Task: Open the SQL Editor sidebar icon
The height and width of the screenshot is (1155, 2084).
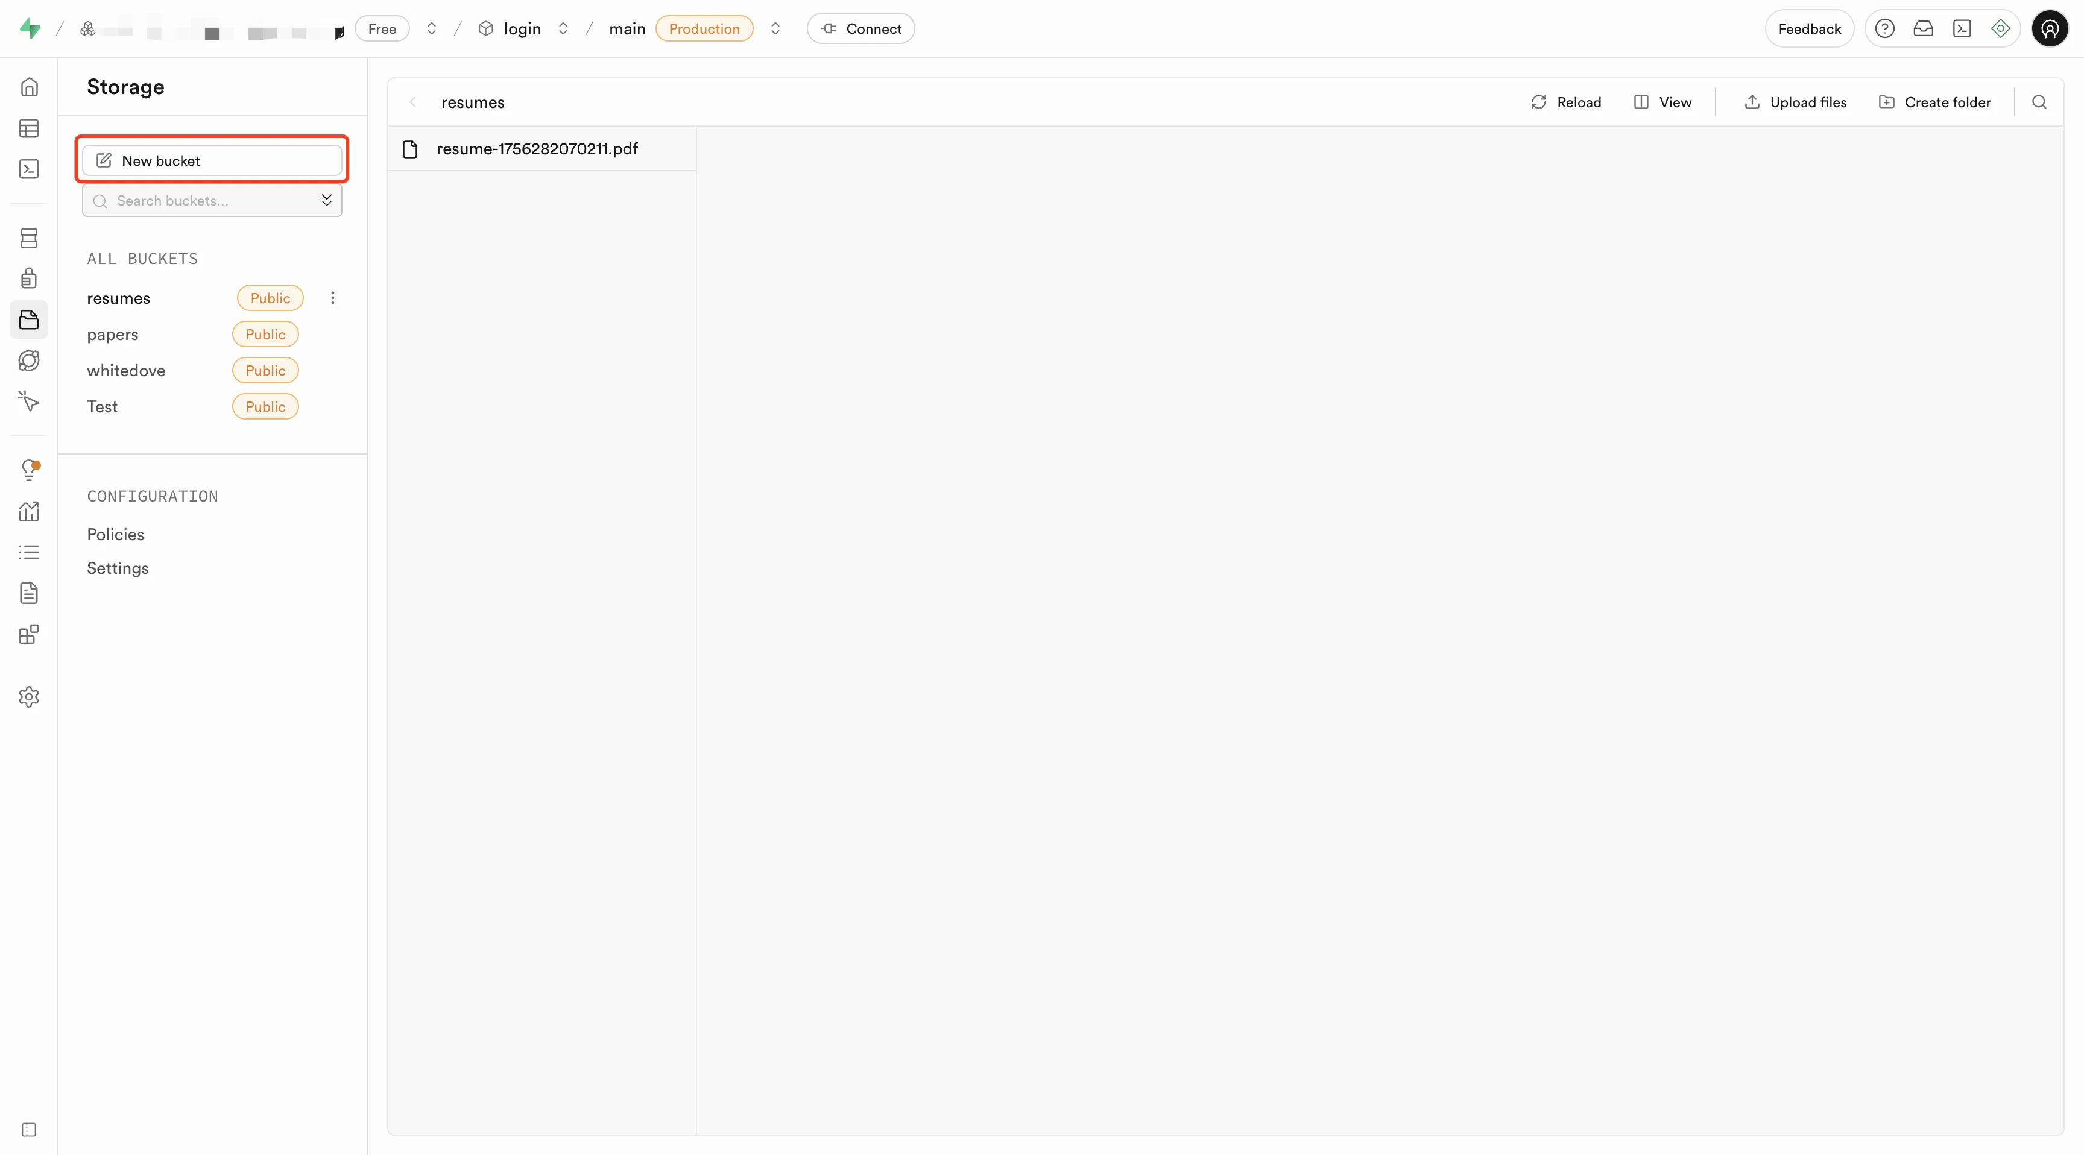Action: [x=29, y=169]
